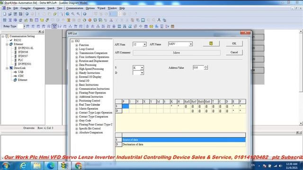
Task: Click the Address/Value spinner arrows
Action: (x=206, y=68)
